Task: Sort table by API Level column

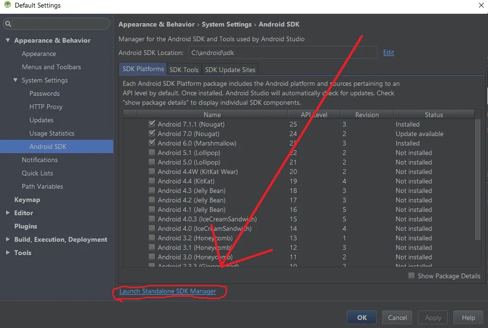Action: 314,115
